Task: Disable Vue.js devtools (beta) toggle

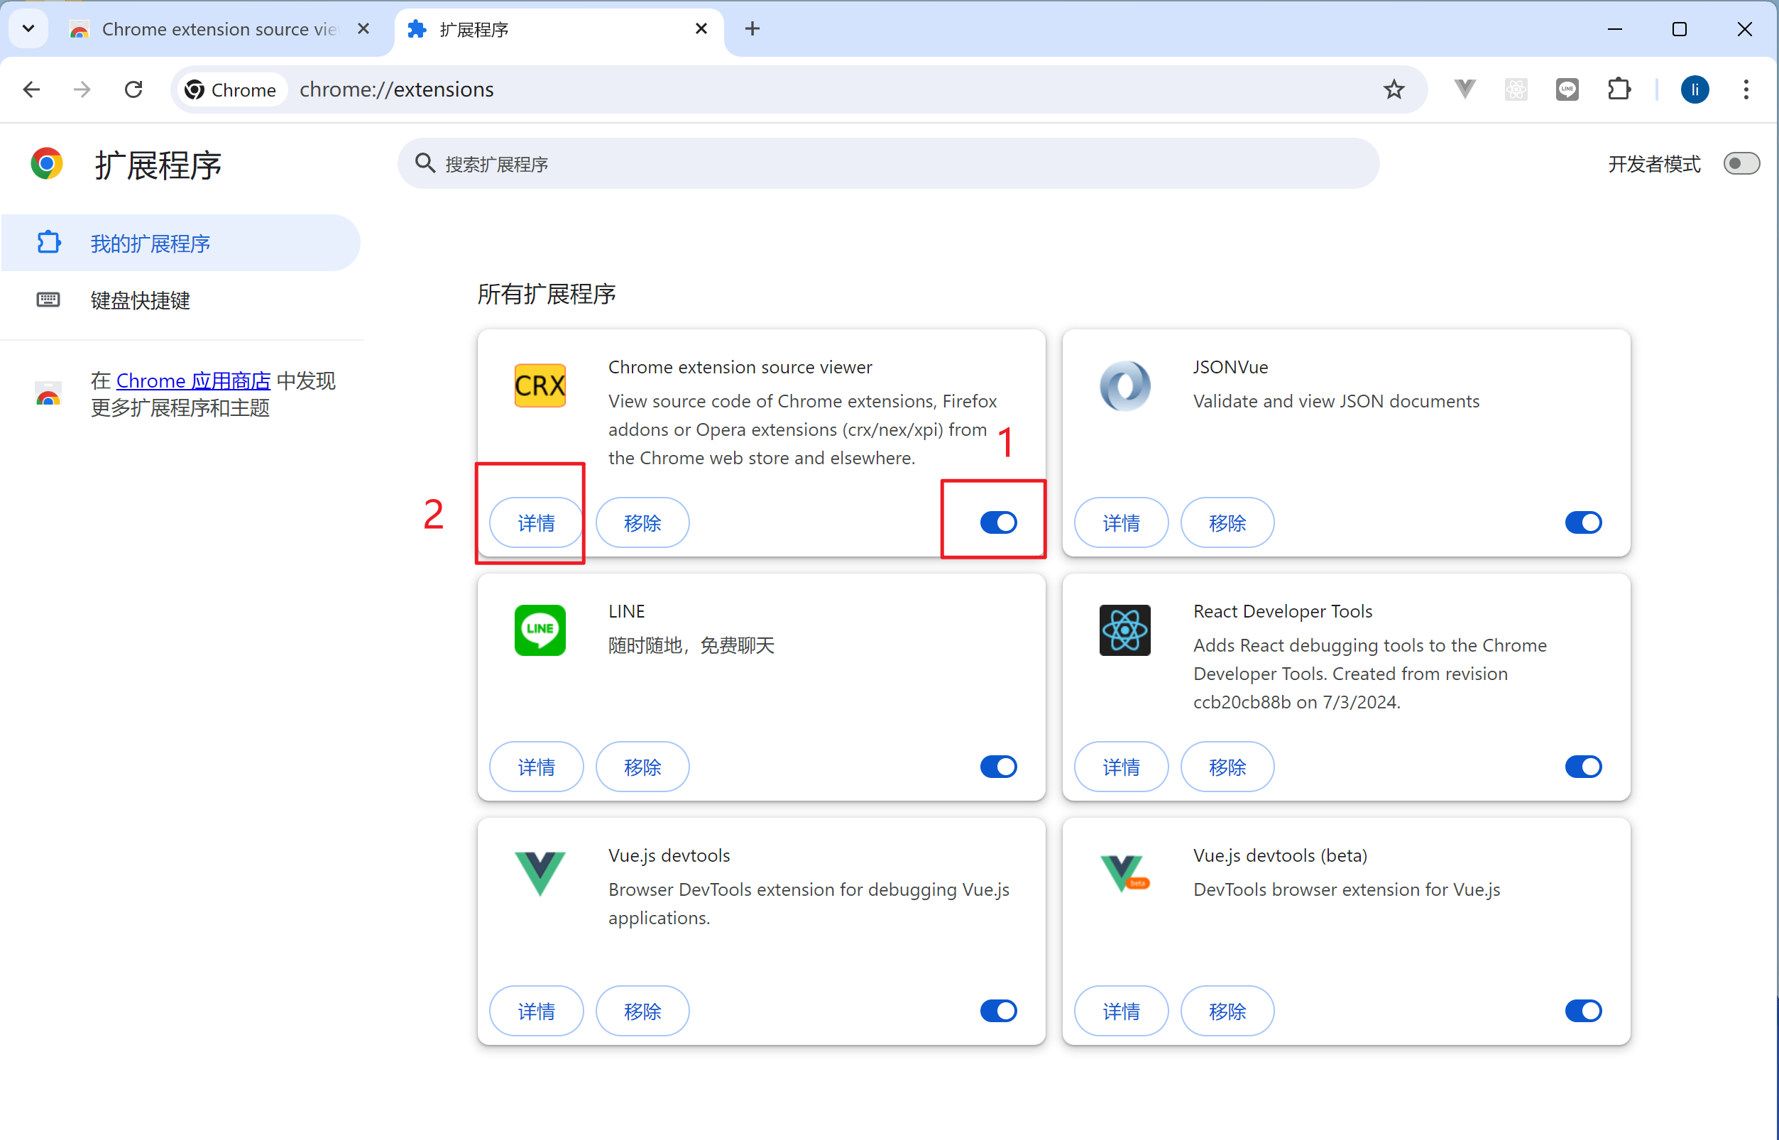Action: point(1583,1012)
